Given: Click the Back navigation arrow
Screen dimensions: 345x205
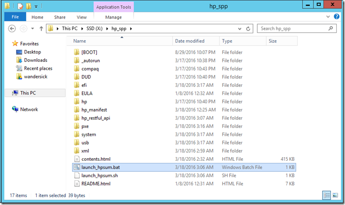Looking at the screenshot, I should 12,29.
